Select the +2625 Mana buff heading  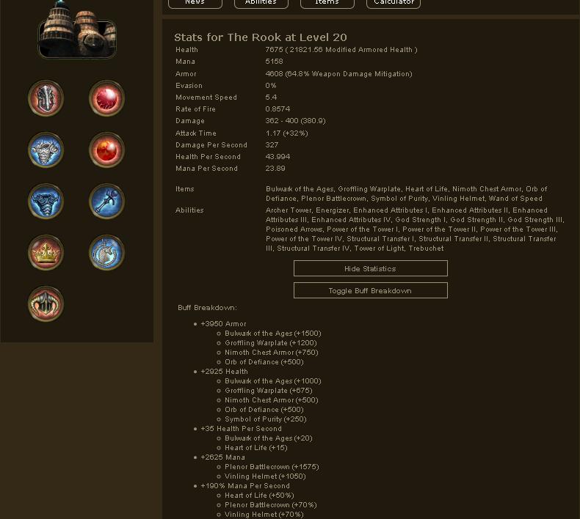[x=222, y=457]
